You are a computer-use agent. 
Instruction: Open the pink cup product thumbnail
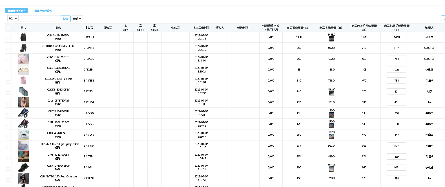pyautogui.click(x=23, y=80)
